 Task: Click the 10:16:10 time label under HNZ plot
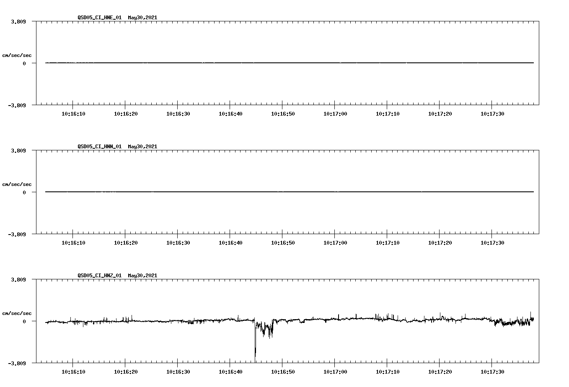73,372
